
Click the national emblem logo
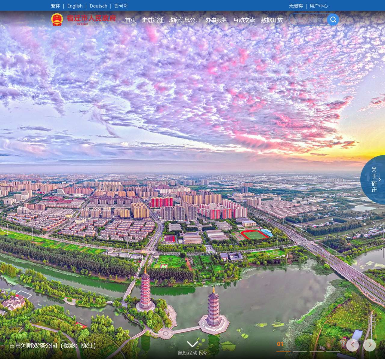[x=57, y=20]
